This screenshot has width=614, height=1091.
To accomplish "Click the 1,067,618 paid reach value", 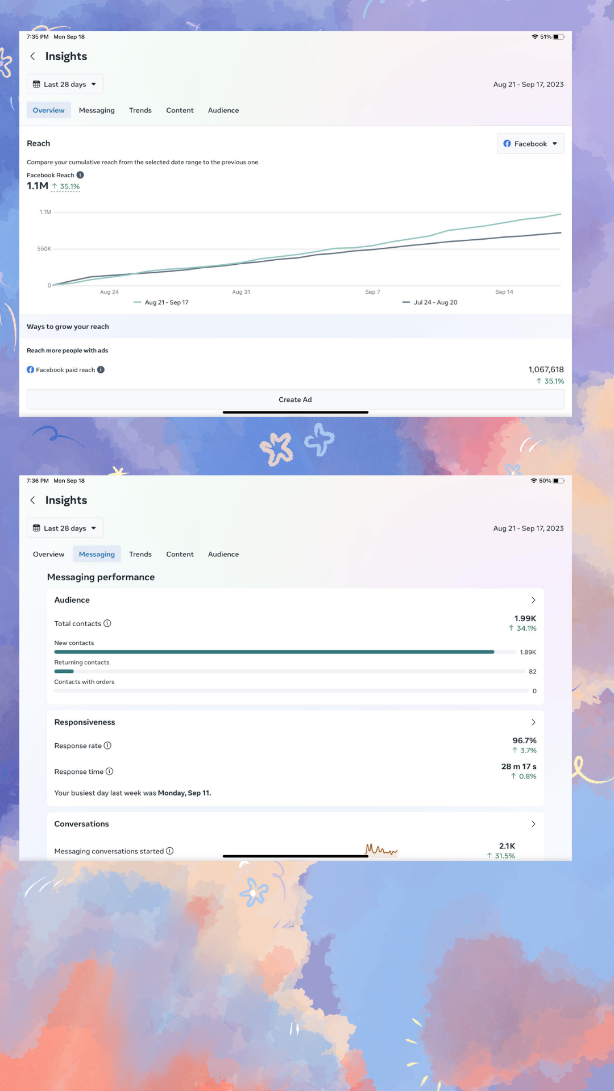I will tap(546, 369).
